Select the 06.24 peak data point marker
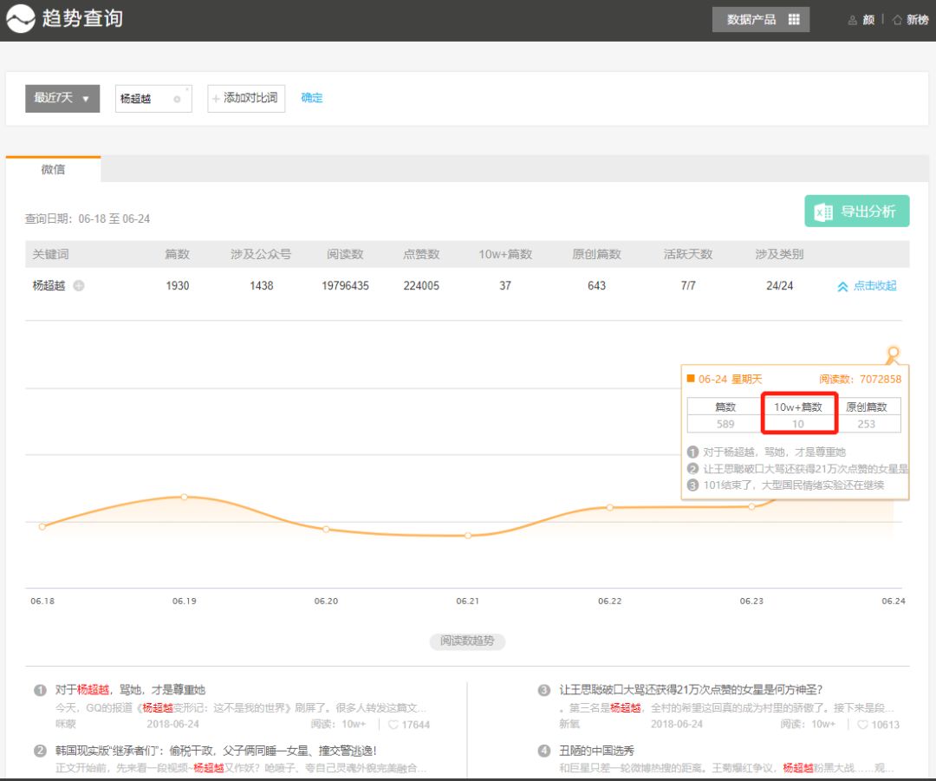The image size is (936, 781). point(894,352)
